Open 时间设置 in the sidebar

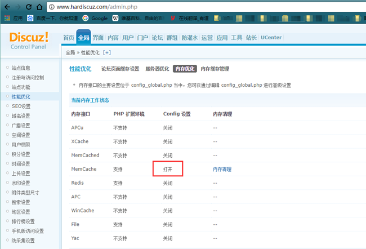tap(21, 164)
